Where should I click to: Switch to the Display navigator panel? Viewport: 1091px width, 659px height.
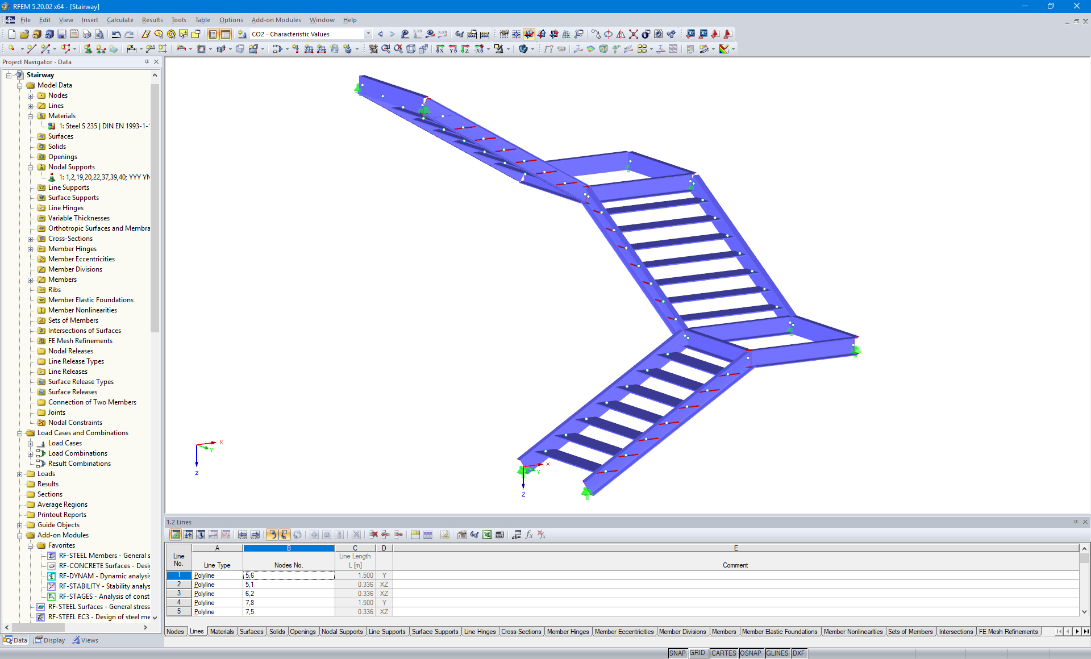pyautogui.click(x=49, y=640)
